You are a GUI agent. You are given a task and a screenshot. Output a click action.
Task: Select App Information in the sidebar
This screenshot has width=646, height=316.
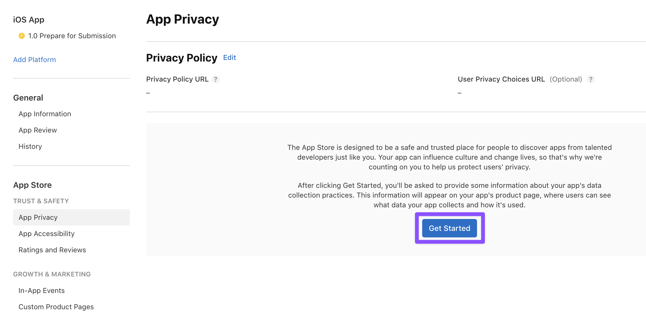[45, 114]
